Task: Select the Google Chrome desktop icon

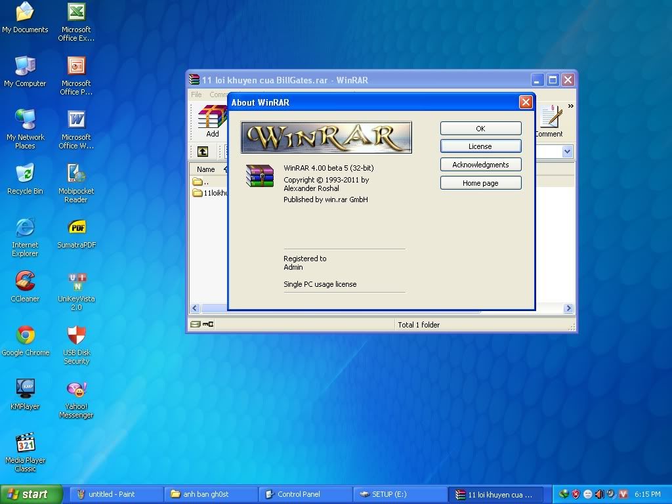Action: pos(26,341)
